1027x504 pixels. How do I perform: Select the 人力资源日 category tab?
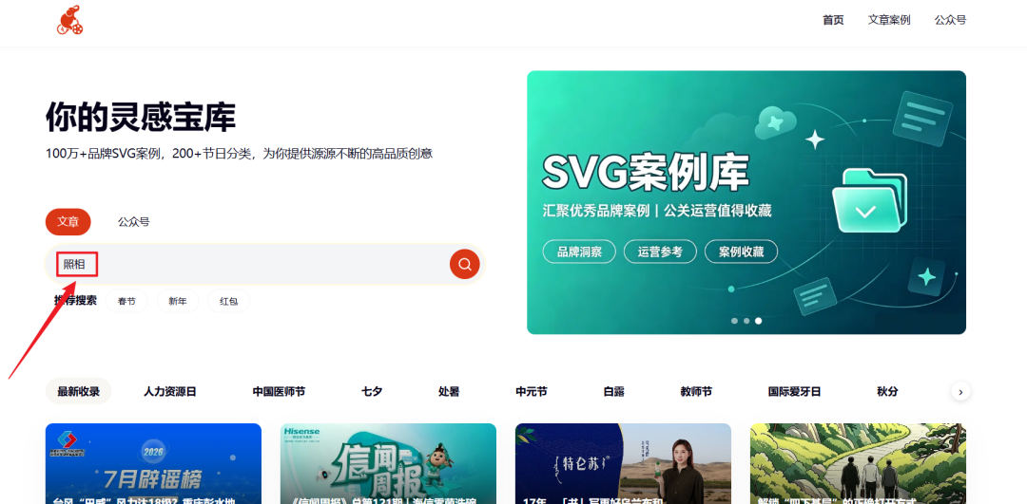[x=169, y=392]
